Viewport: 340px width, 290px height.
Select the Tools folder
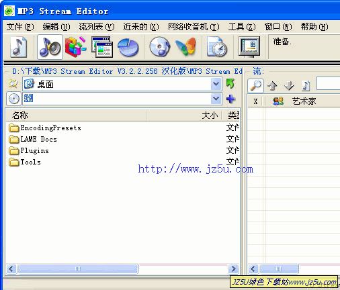(x=25, y=162)
